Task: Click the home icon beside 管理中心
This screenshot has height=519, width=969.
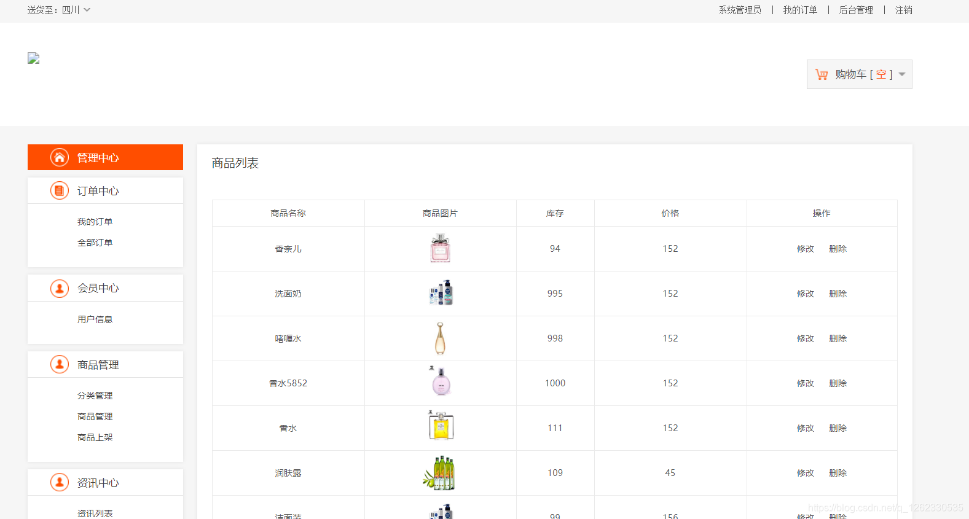Action: [60, 157]
